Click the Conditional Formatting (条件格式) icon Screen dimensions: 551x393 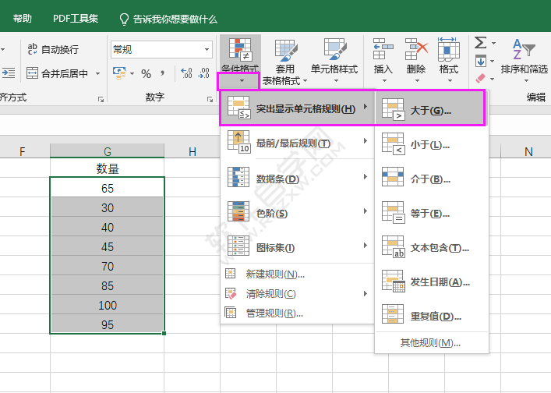pyautogui.click(x=238, y=51)
